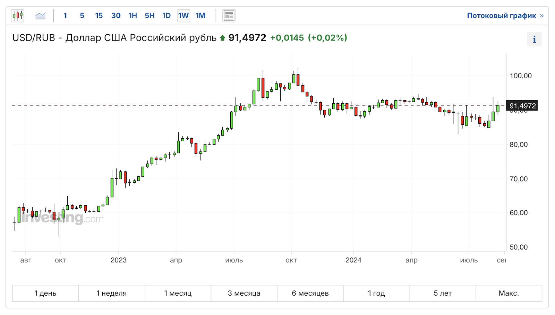Show the 3 месяца range
Image resolution: width=555 pixels, height=315 pixels.
coord(244,293)
